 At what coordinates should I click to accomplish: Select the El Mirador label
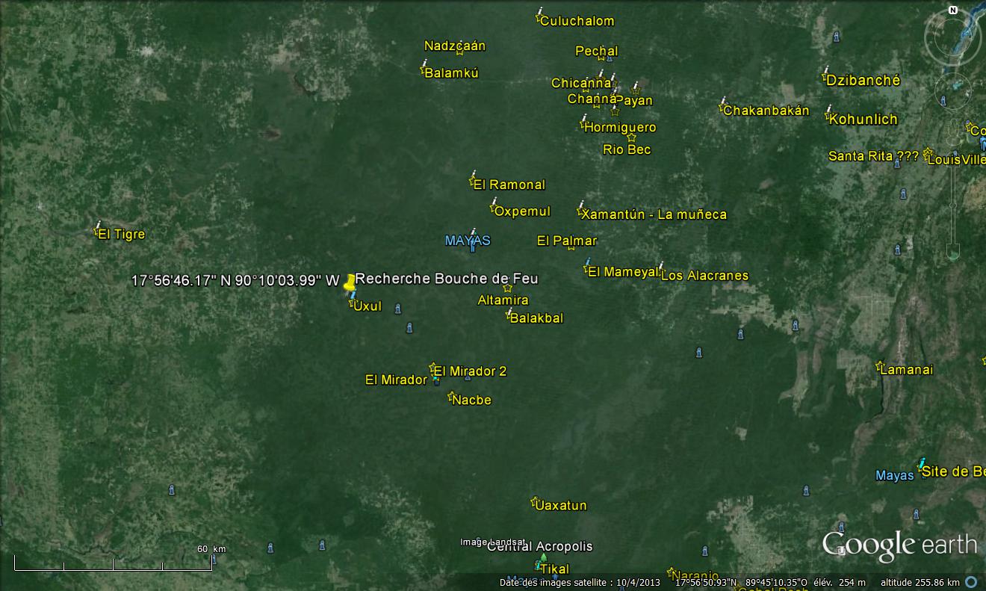396,380
